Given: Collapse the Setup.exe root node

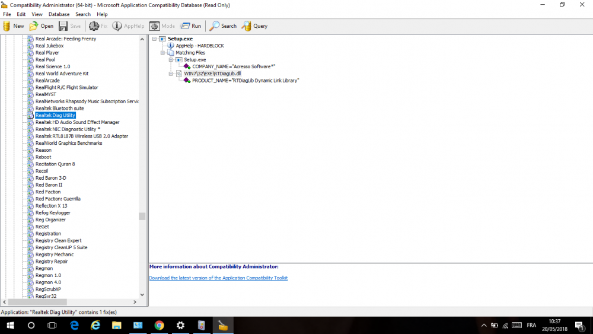Looking at the screenshot, I should pyautogui.click(x=155, y=39).
